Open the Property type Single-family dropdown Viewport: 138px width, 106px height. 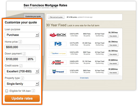tap(22, 84)
